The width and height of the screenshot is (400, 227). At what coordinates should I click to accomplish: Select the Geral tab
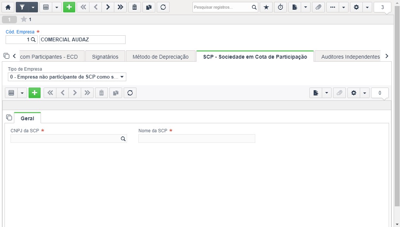click(x=27, y=118)
